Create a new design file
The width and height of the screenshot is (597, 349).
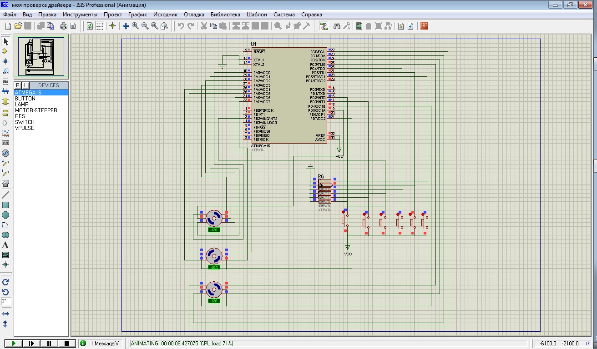pos(8,26)
